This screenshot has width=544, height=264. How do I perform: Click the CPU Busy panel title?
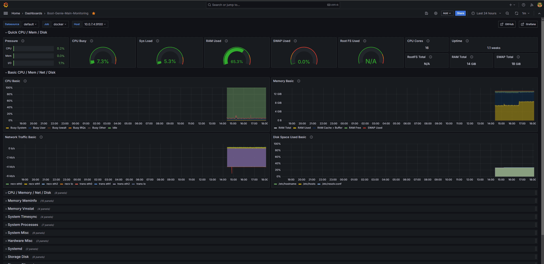79,41
